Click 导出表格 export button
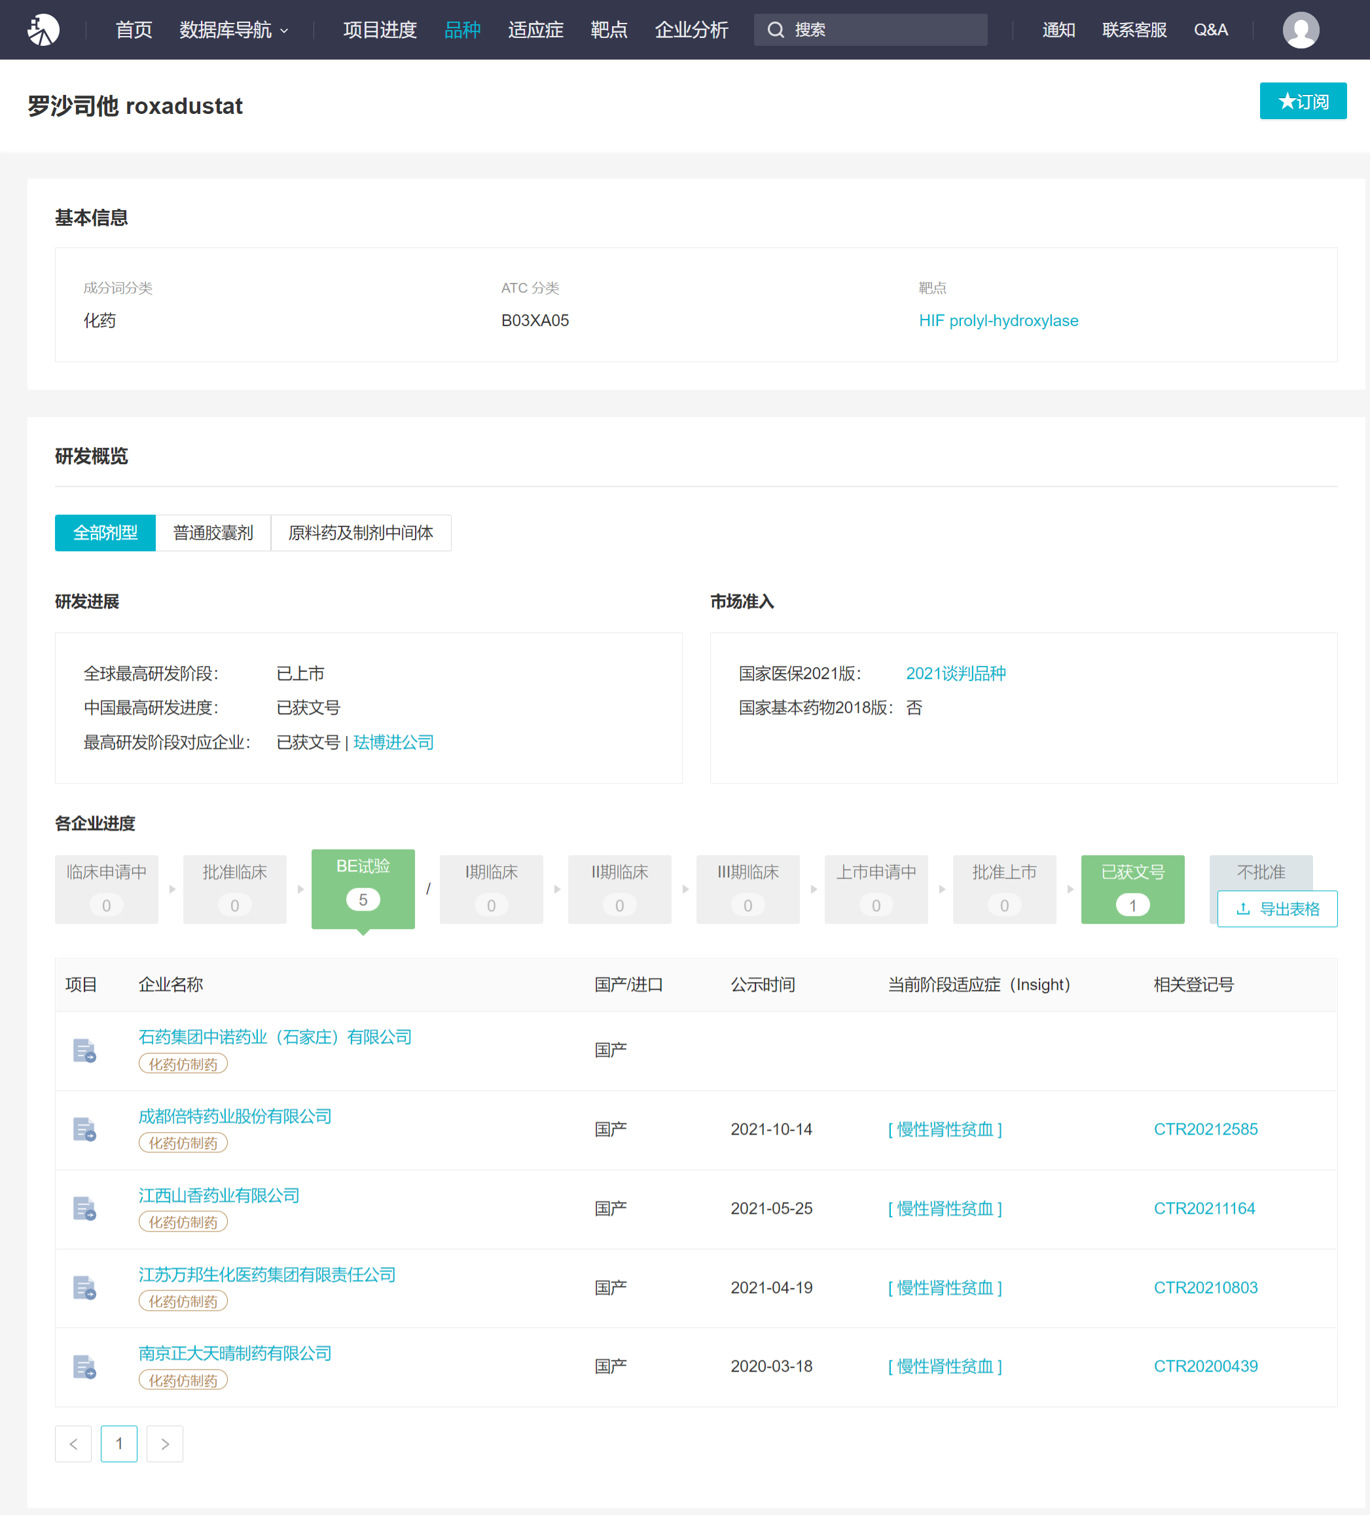 (x=1277, y=909)
